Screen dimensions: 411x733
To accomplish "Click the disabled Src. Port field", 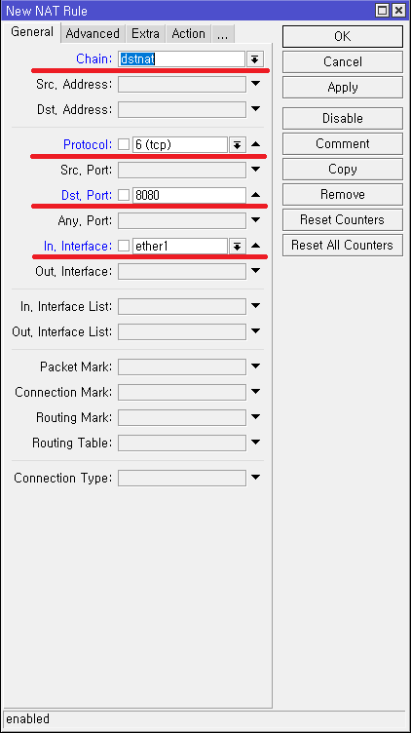I will tap(182, 171).
